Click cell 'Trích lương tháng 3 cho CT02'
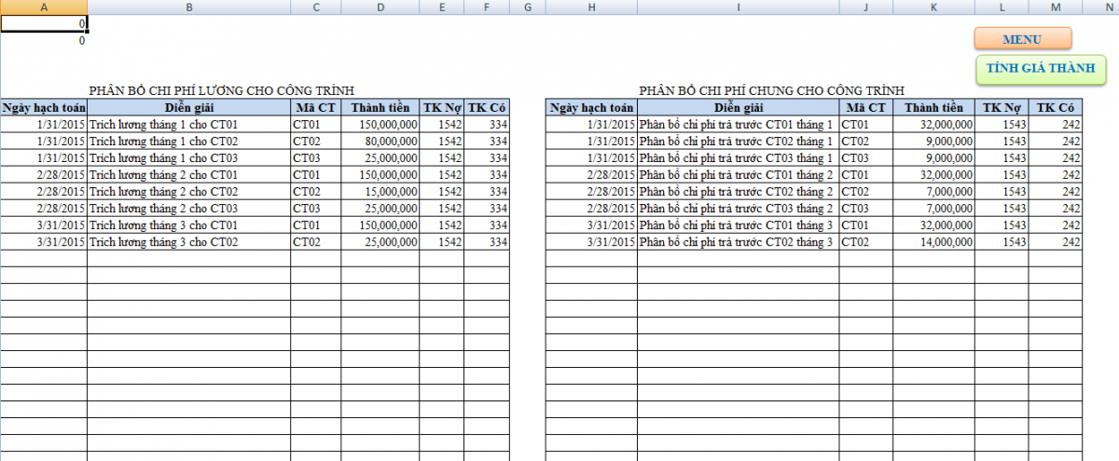The width and height of the screenshot is (1119, 461). (x=189, y=242)
